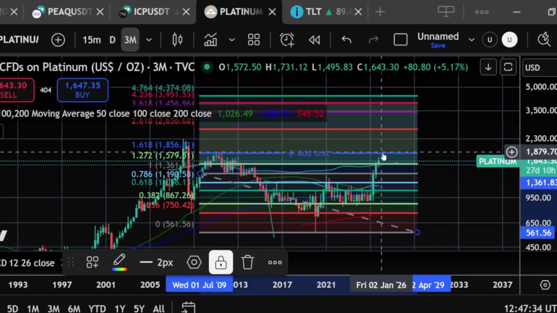
Task: Close the PLATINUM tab
Action: coord(272,12)
